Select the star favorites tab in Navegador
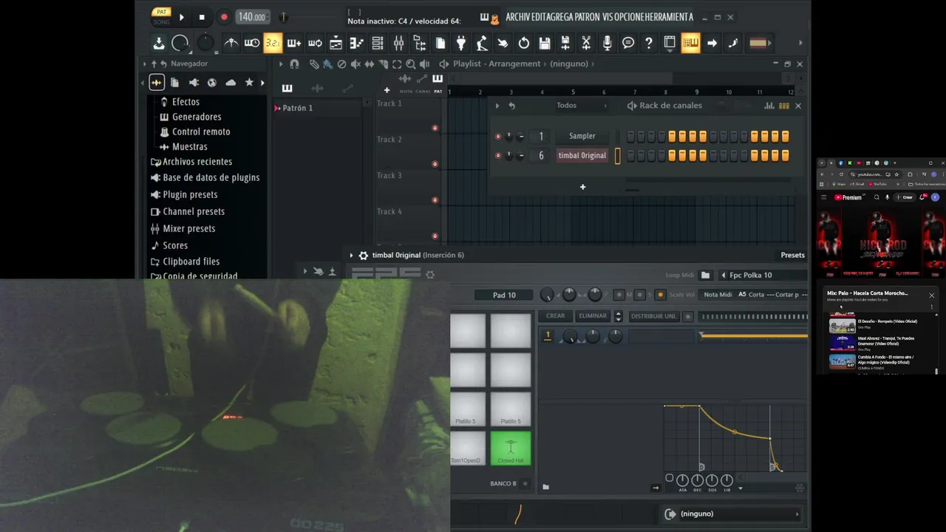Image resolution: width=946 pixels, height=532 pixels. coord(249,83)
